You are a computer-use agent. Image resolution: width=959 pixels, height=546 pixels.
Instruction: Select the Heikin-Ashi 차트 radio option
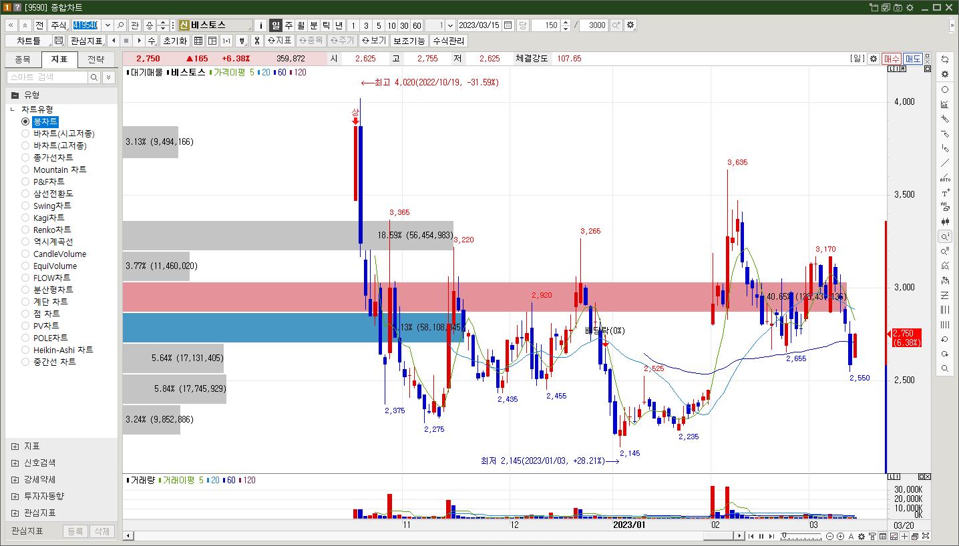(25, 350)
